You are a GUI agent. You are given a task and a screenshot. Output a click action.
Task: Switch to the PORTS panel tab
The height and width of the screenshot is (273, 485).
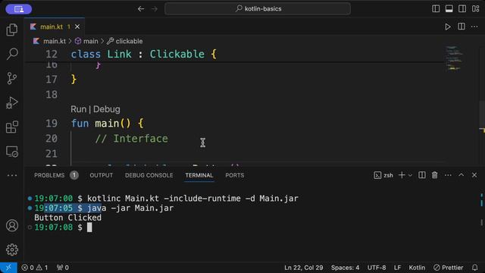tap(234, 175)
